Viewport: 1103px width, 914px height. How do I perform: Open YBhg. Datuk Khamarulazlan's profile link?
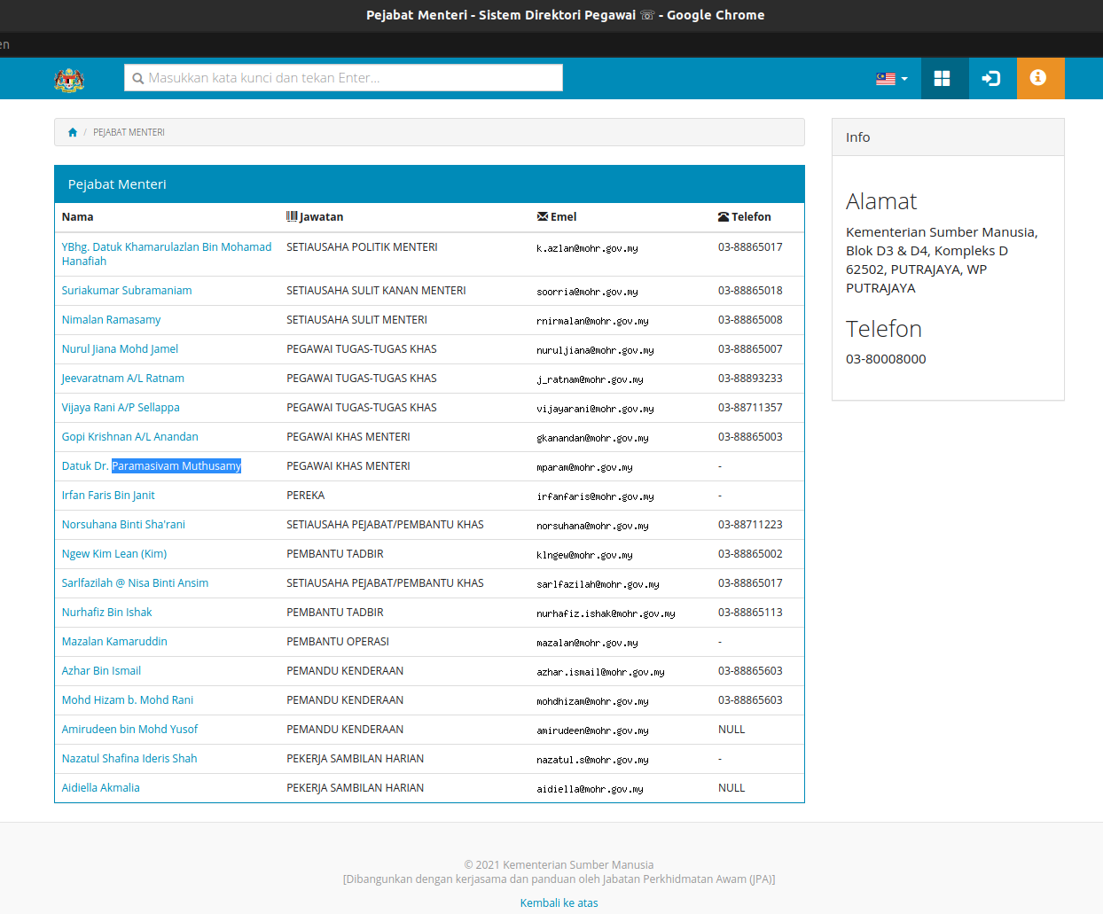[166, 247]
